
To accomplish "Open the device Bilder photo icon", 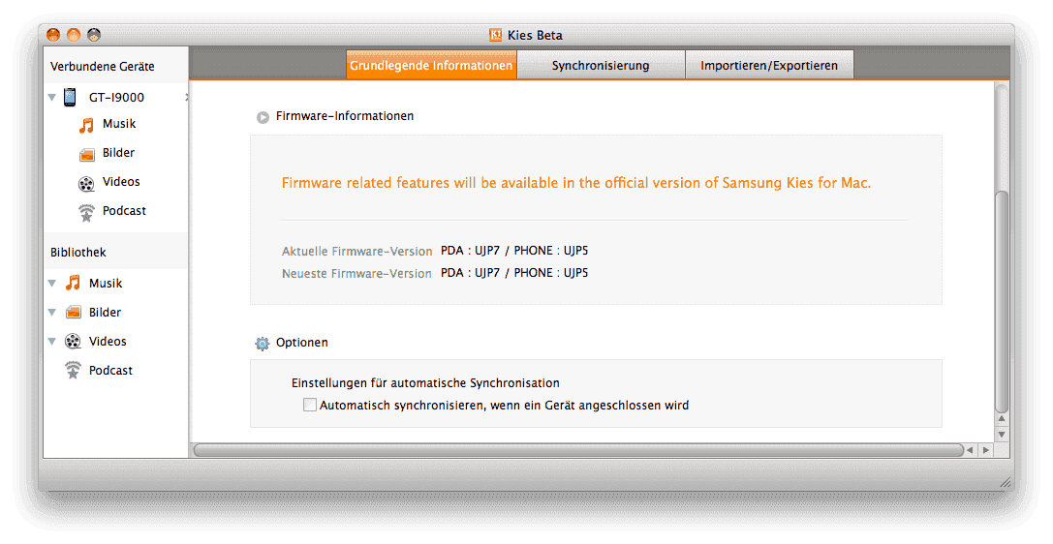I will (86, 154).
